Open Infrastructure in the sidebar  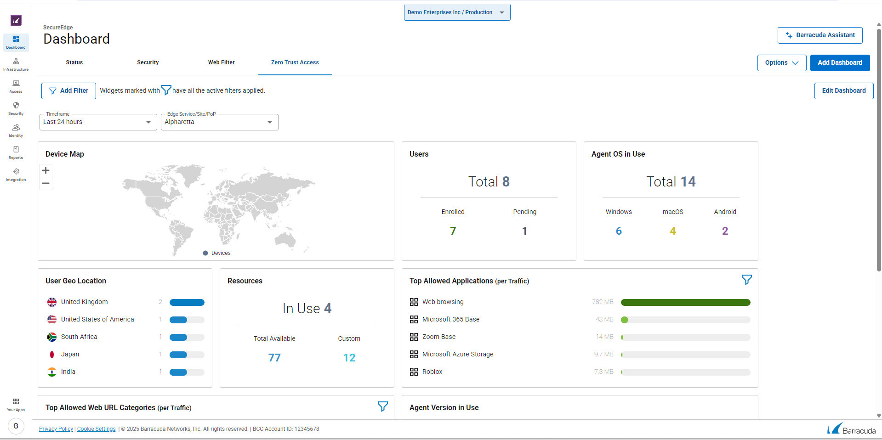point(16,64)
